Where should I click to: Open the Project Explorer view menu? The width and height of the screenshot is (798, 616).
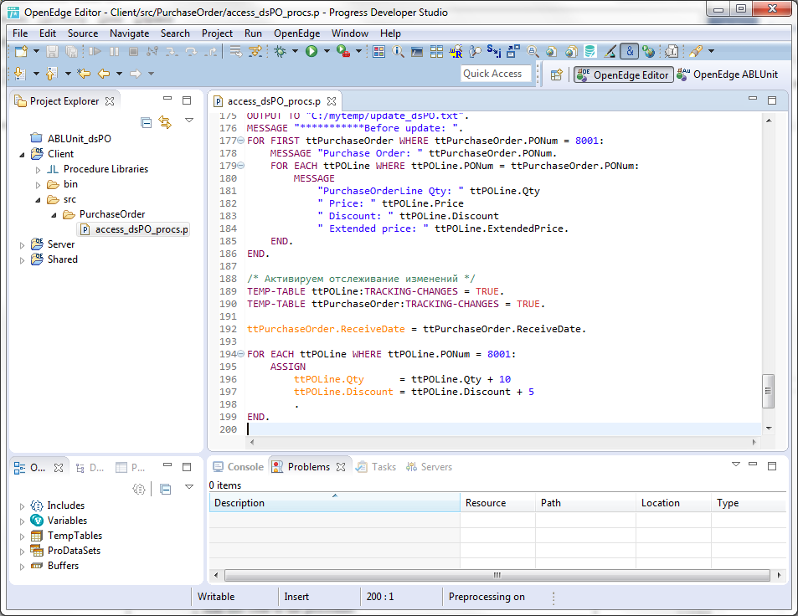[189, 121]
